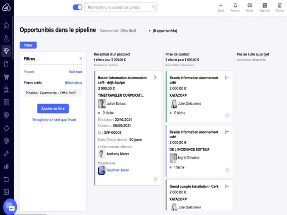
Task: Click the bar chart statistics sidebar icon
Action: coord(6,166)
